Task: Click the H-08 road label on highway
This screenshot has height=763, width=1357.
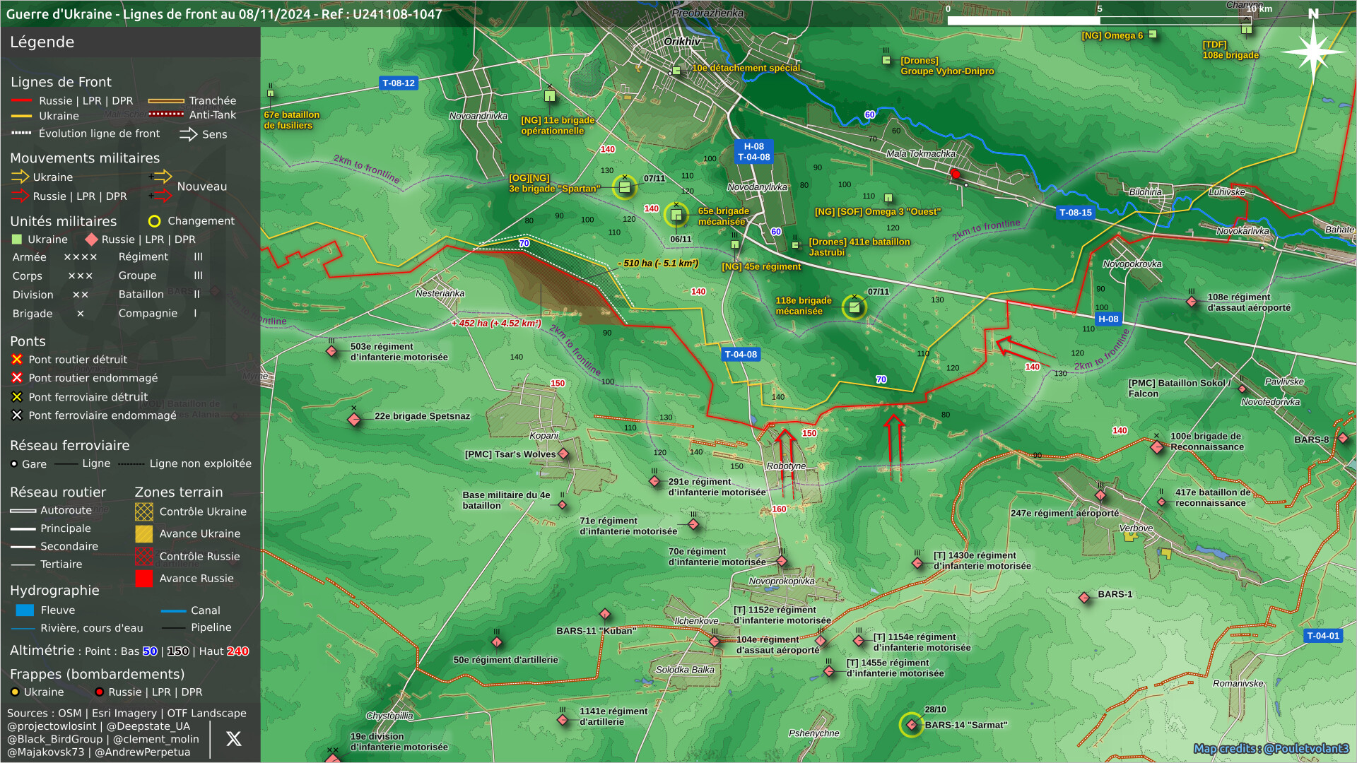Action: click(1108, 319)
